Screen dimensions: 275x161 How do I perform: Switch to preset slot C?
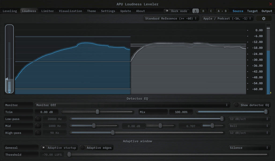tap(211, 11)
